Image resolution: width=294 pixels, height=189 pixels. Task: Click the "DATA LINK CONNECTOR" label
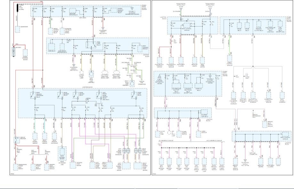(253, 154)
